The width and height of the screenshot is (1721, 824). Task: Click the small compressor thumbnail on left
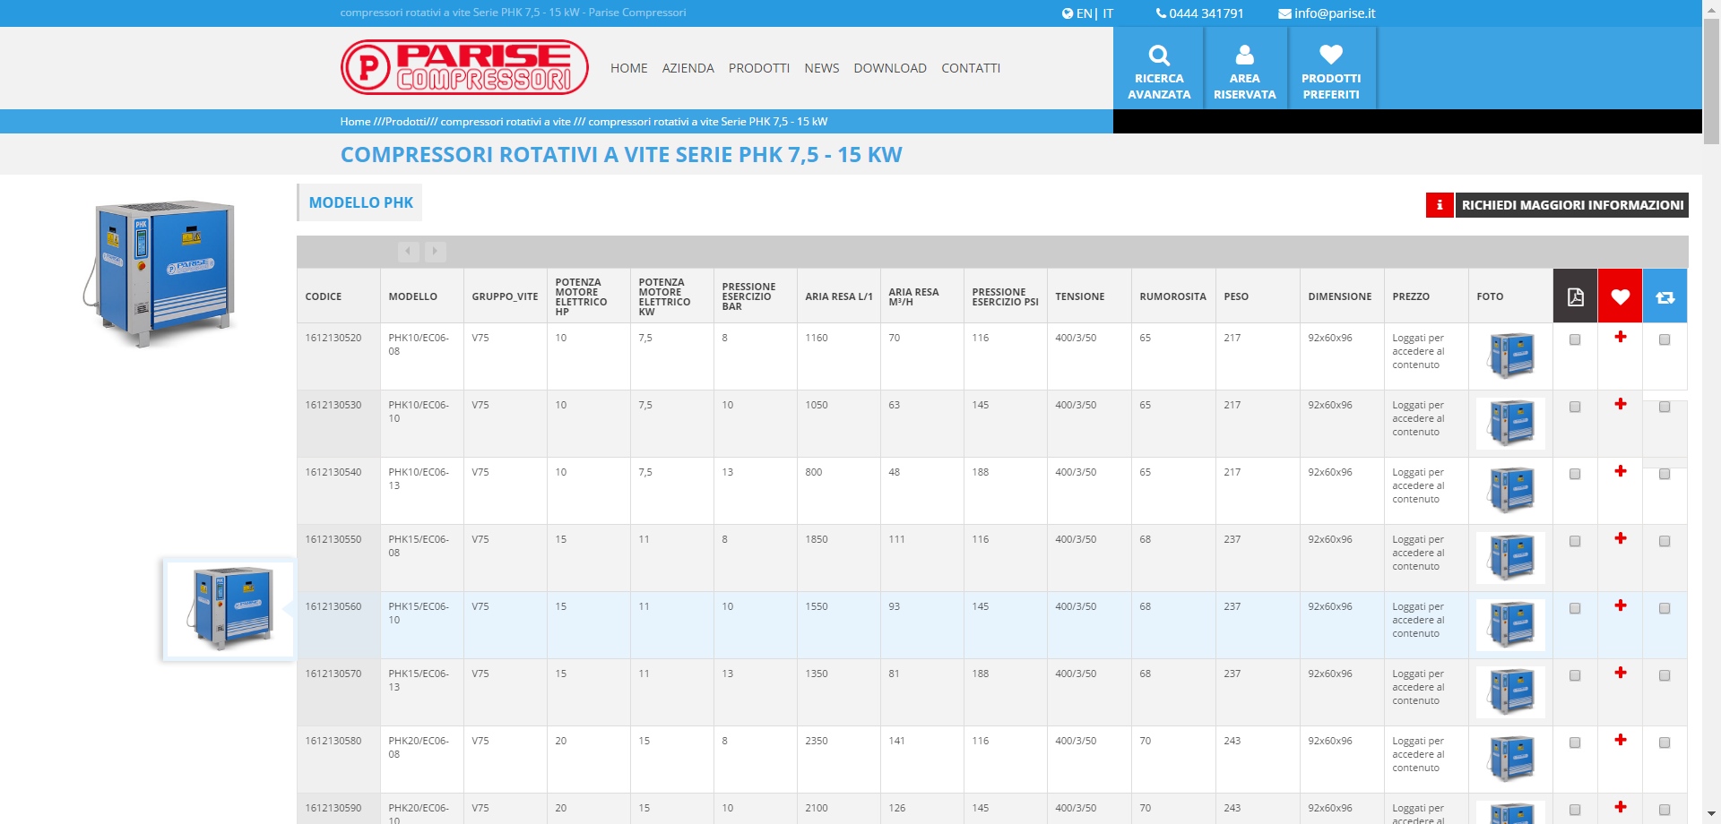[229, 609]
